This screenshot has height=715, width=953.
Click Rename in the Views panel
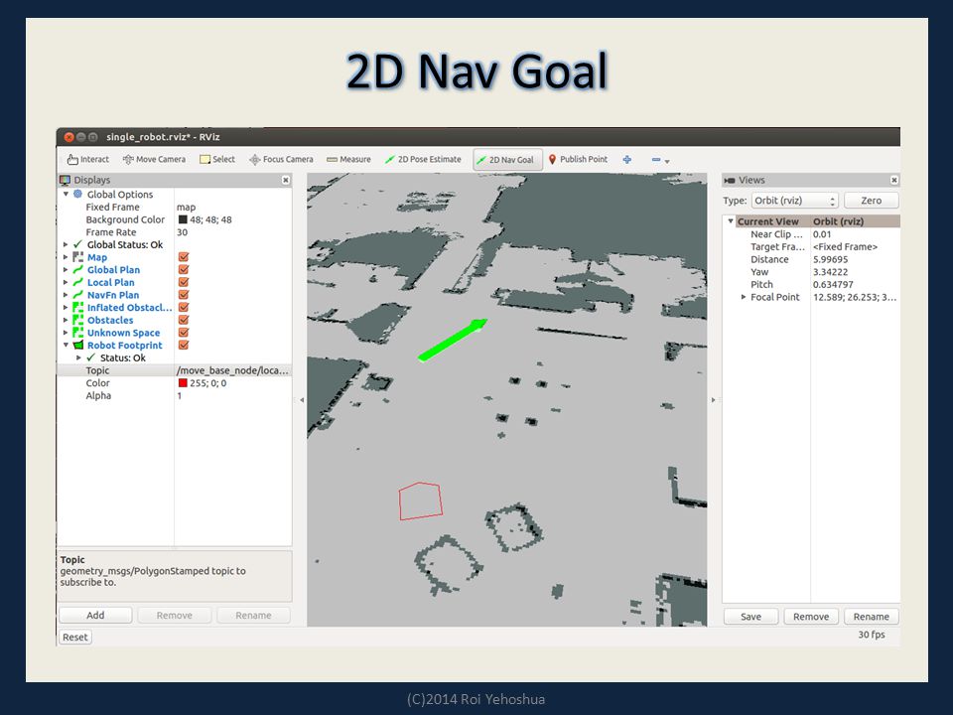pos(871,617)
